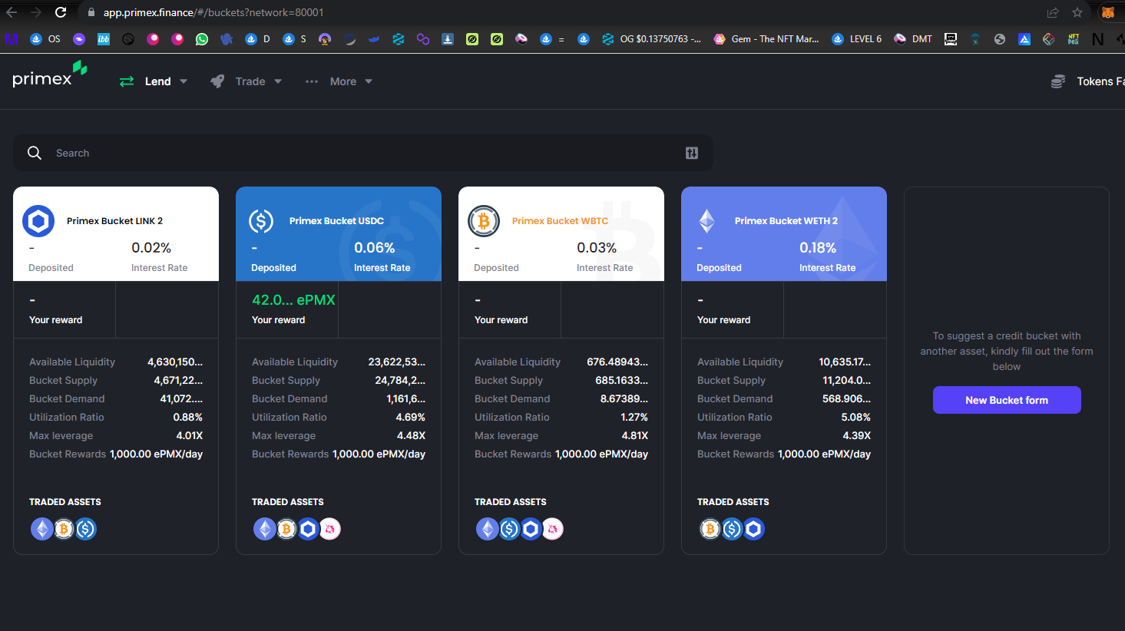Image resolution: width=1125 pixels, height=631 pixels.
Task: Bookmark this page with the star icon
Action: [x=1077, y=12]
